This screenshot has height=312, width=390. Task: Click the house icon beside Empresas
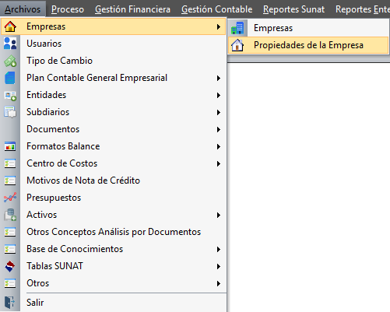point(10,26)
